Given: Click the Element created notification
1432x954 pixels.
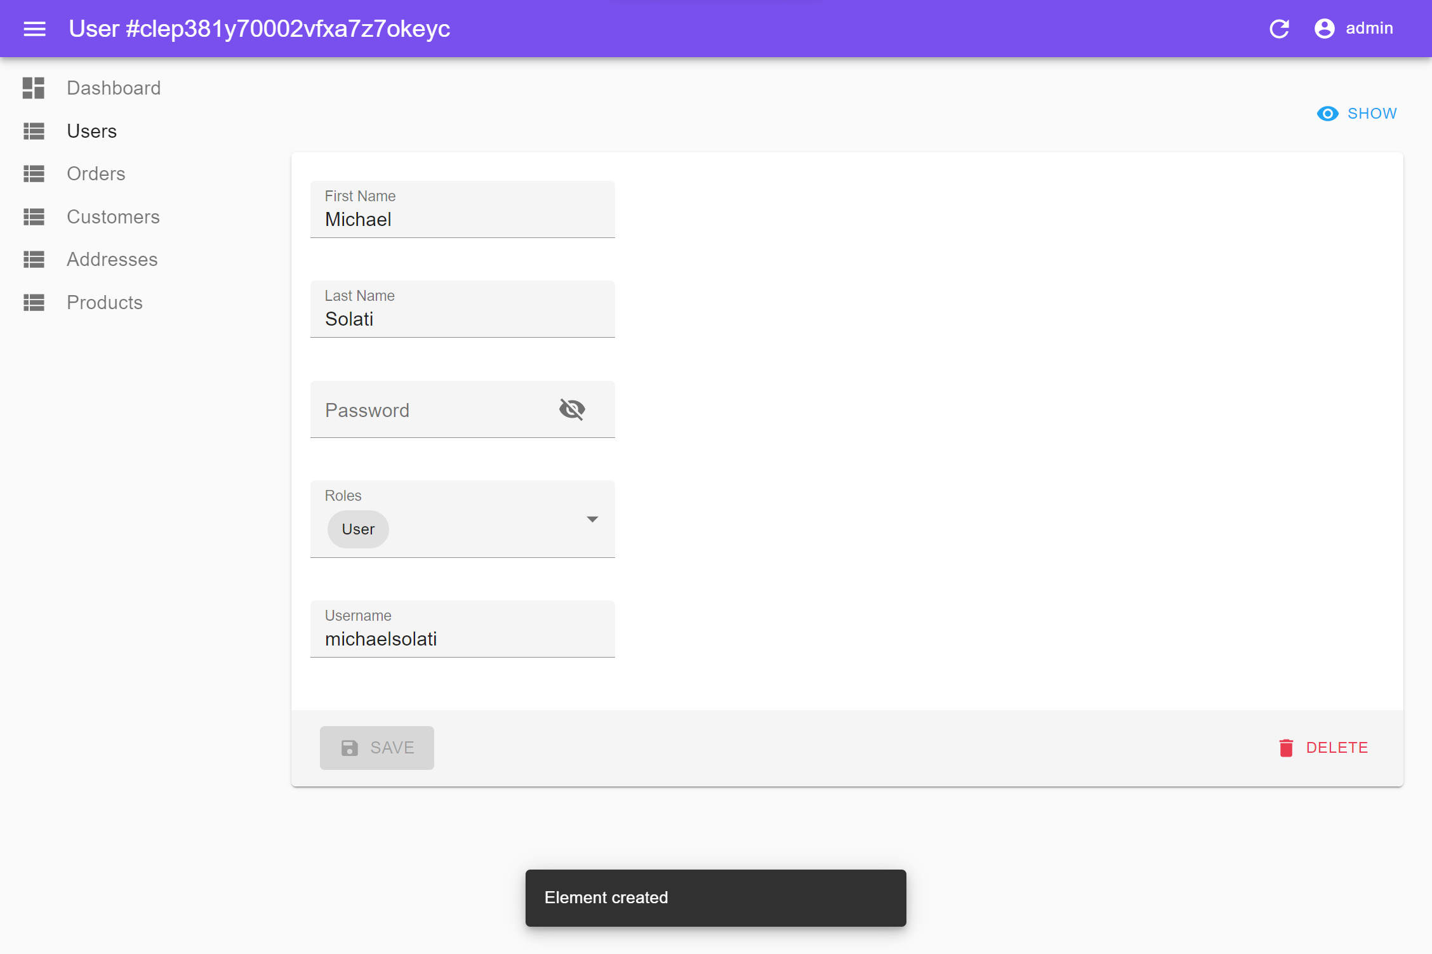Looking at the screenshot, I should [716, 898].
